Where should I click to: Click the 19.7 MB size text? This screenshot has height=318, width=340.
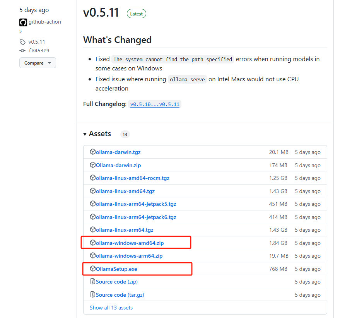[278, 256]
